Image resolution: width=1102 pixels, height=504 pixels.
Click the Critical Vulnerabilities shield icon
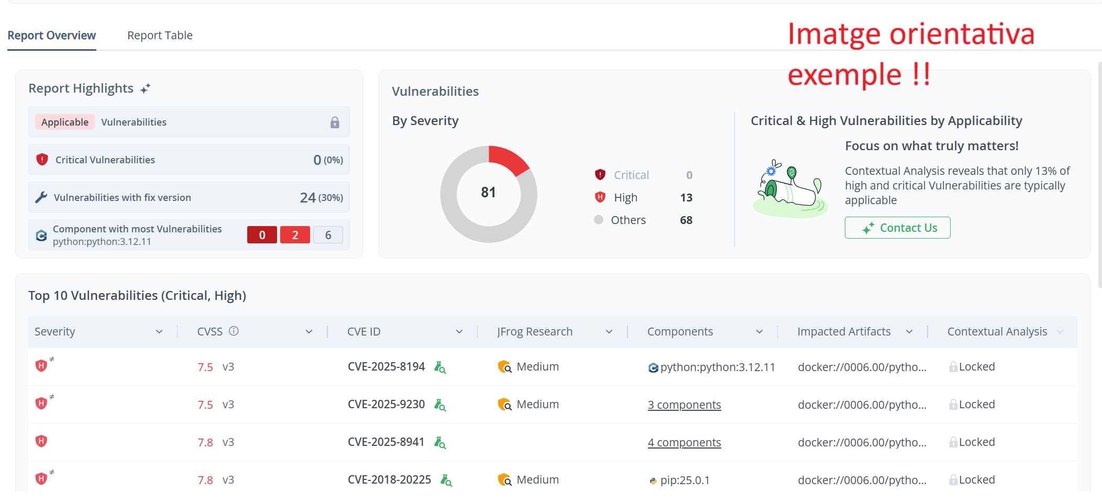click(42, 160)
